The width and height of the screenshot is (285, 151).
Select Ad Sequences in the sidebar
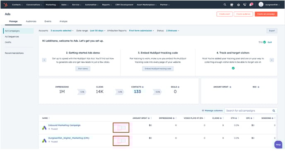[x=12, y=36]
